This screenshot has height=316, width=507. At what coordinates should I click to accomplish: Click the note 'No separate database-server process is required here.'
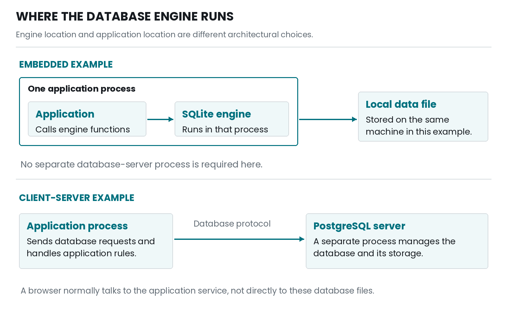point(142,164)
